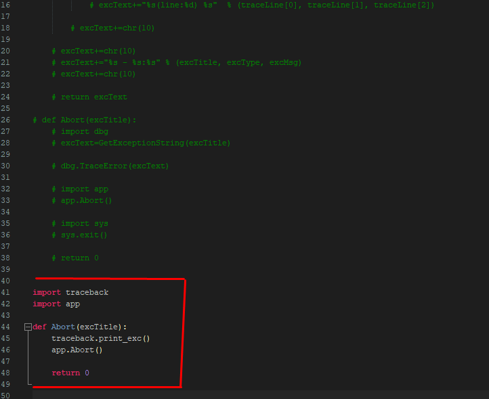This screenshot has width=489, height=399.
Task: Collapse the Abort function fold marker
Action: [x=27, y=327]
